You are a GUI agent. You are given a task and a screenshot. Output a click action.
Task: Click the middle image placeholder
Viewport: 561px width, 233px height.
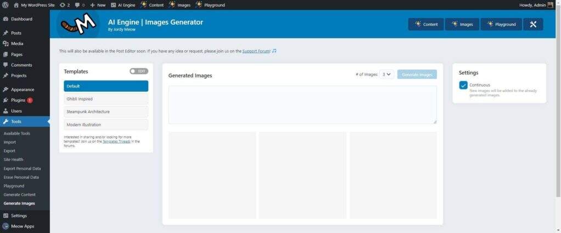[302, 175]
